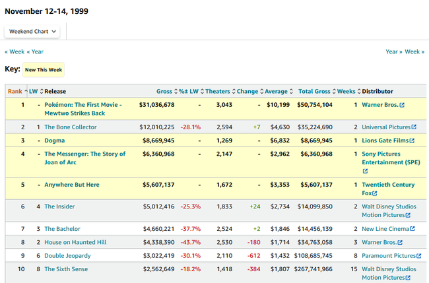Click Walt Disney Studios link in The Sixth Sense row

tap(389, 273)
